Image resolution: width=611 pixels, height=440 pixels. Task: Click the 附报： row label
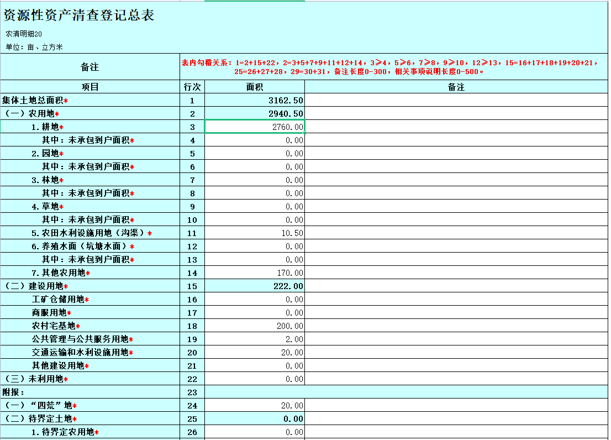14,392
